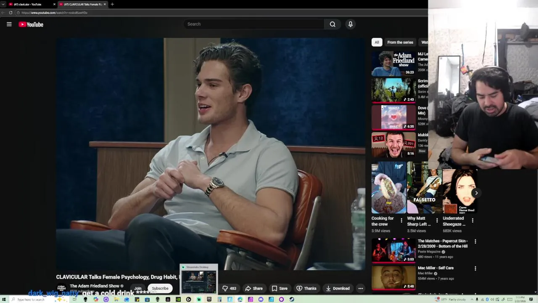
Task: Open the Discord taskbar icon
Action: coord(261,299)
